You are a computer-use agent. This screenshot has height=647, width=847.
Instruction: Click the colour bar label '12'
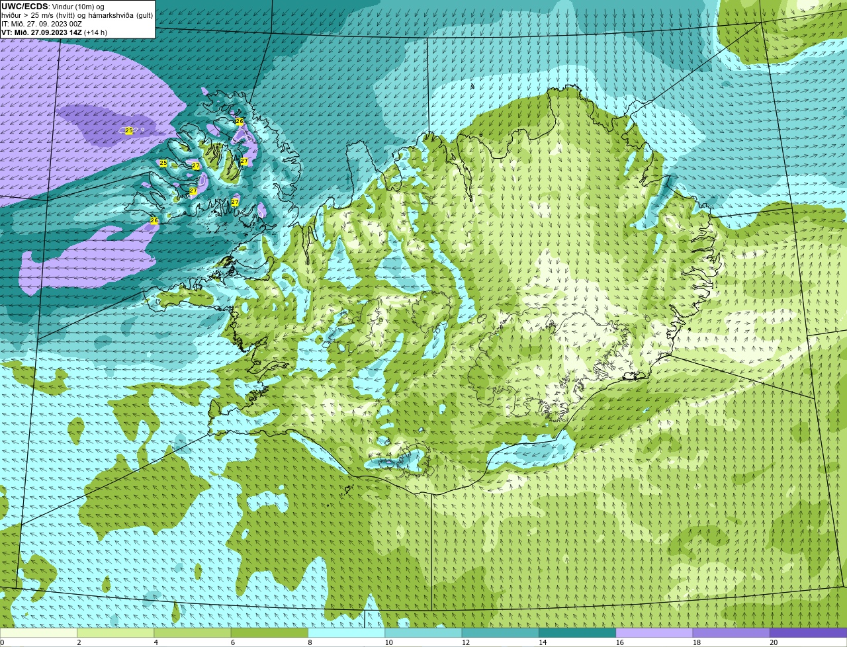click(x=465, y=642)
